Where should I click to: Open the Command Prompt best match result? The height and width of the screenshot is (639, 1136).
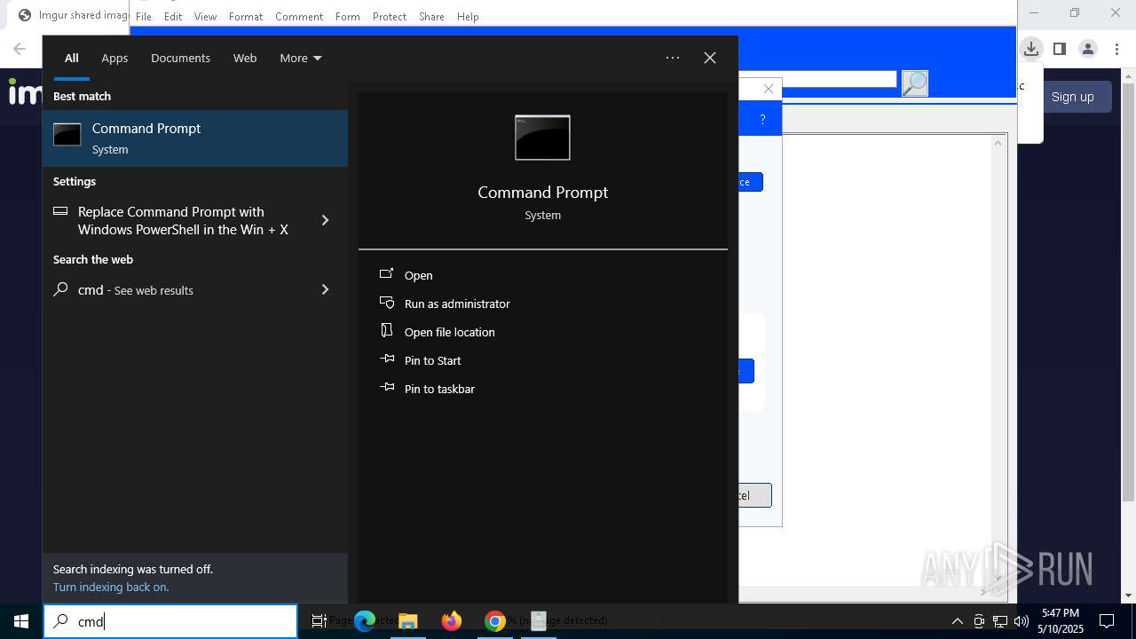195,138
